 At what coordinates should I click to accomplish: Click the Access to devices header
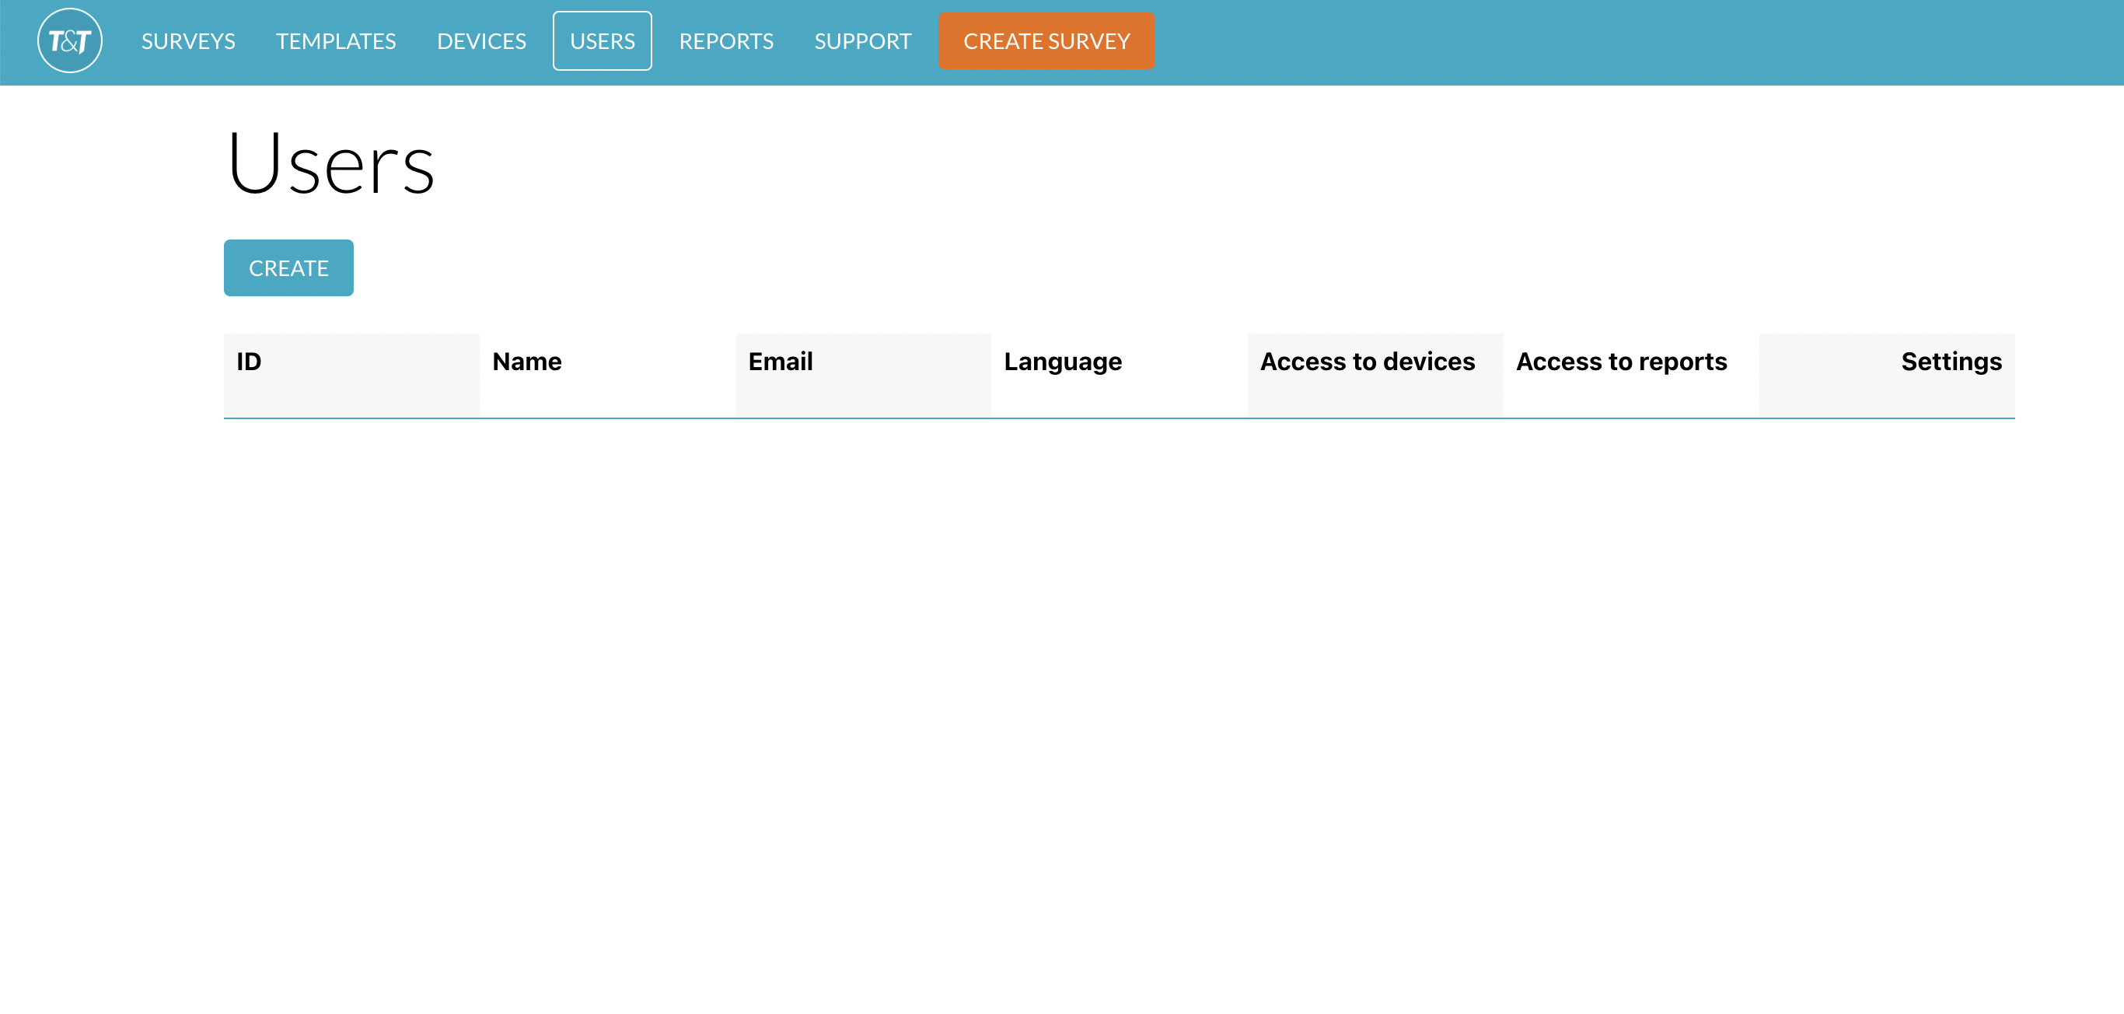pos(1366,361)
